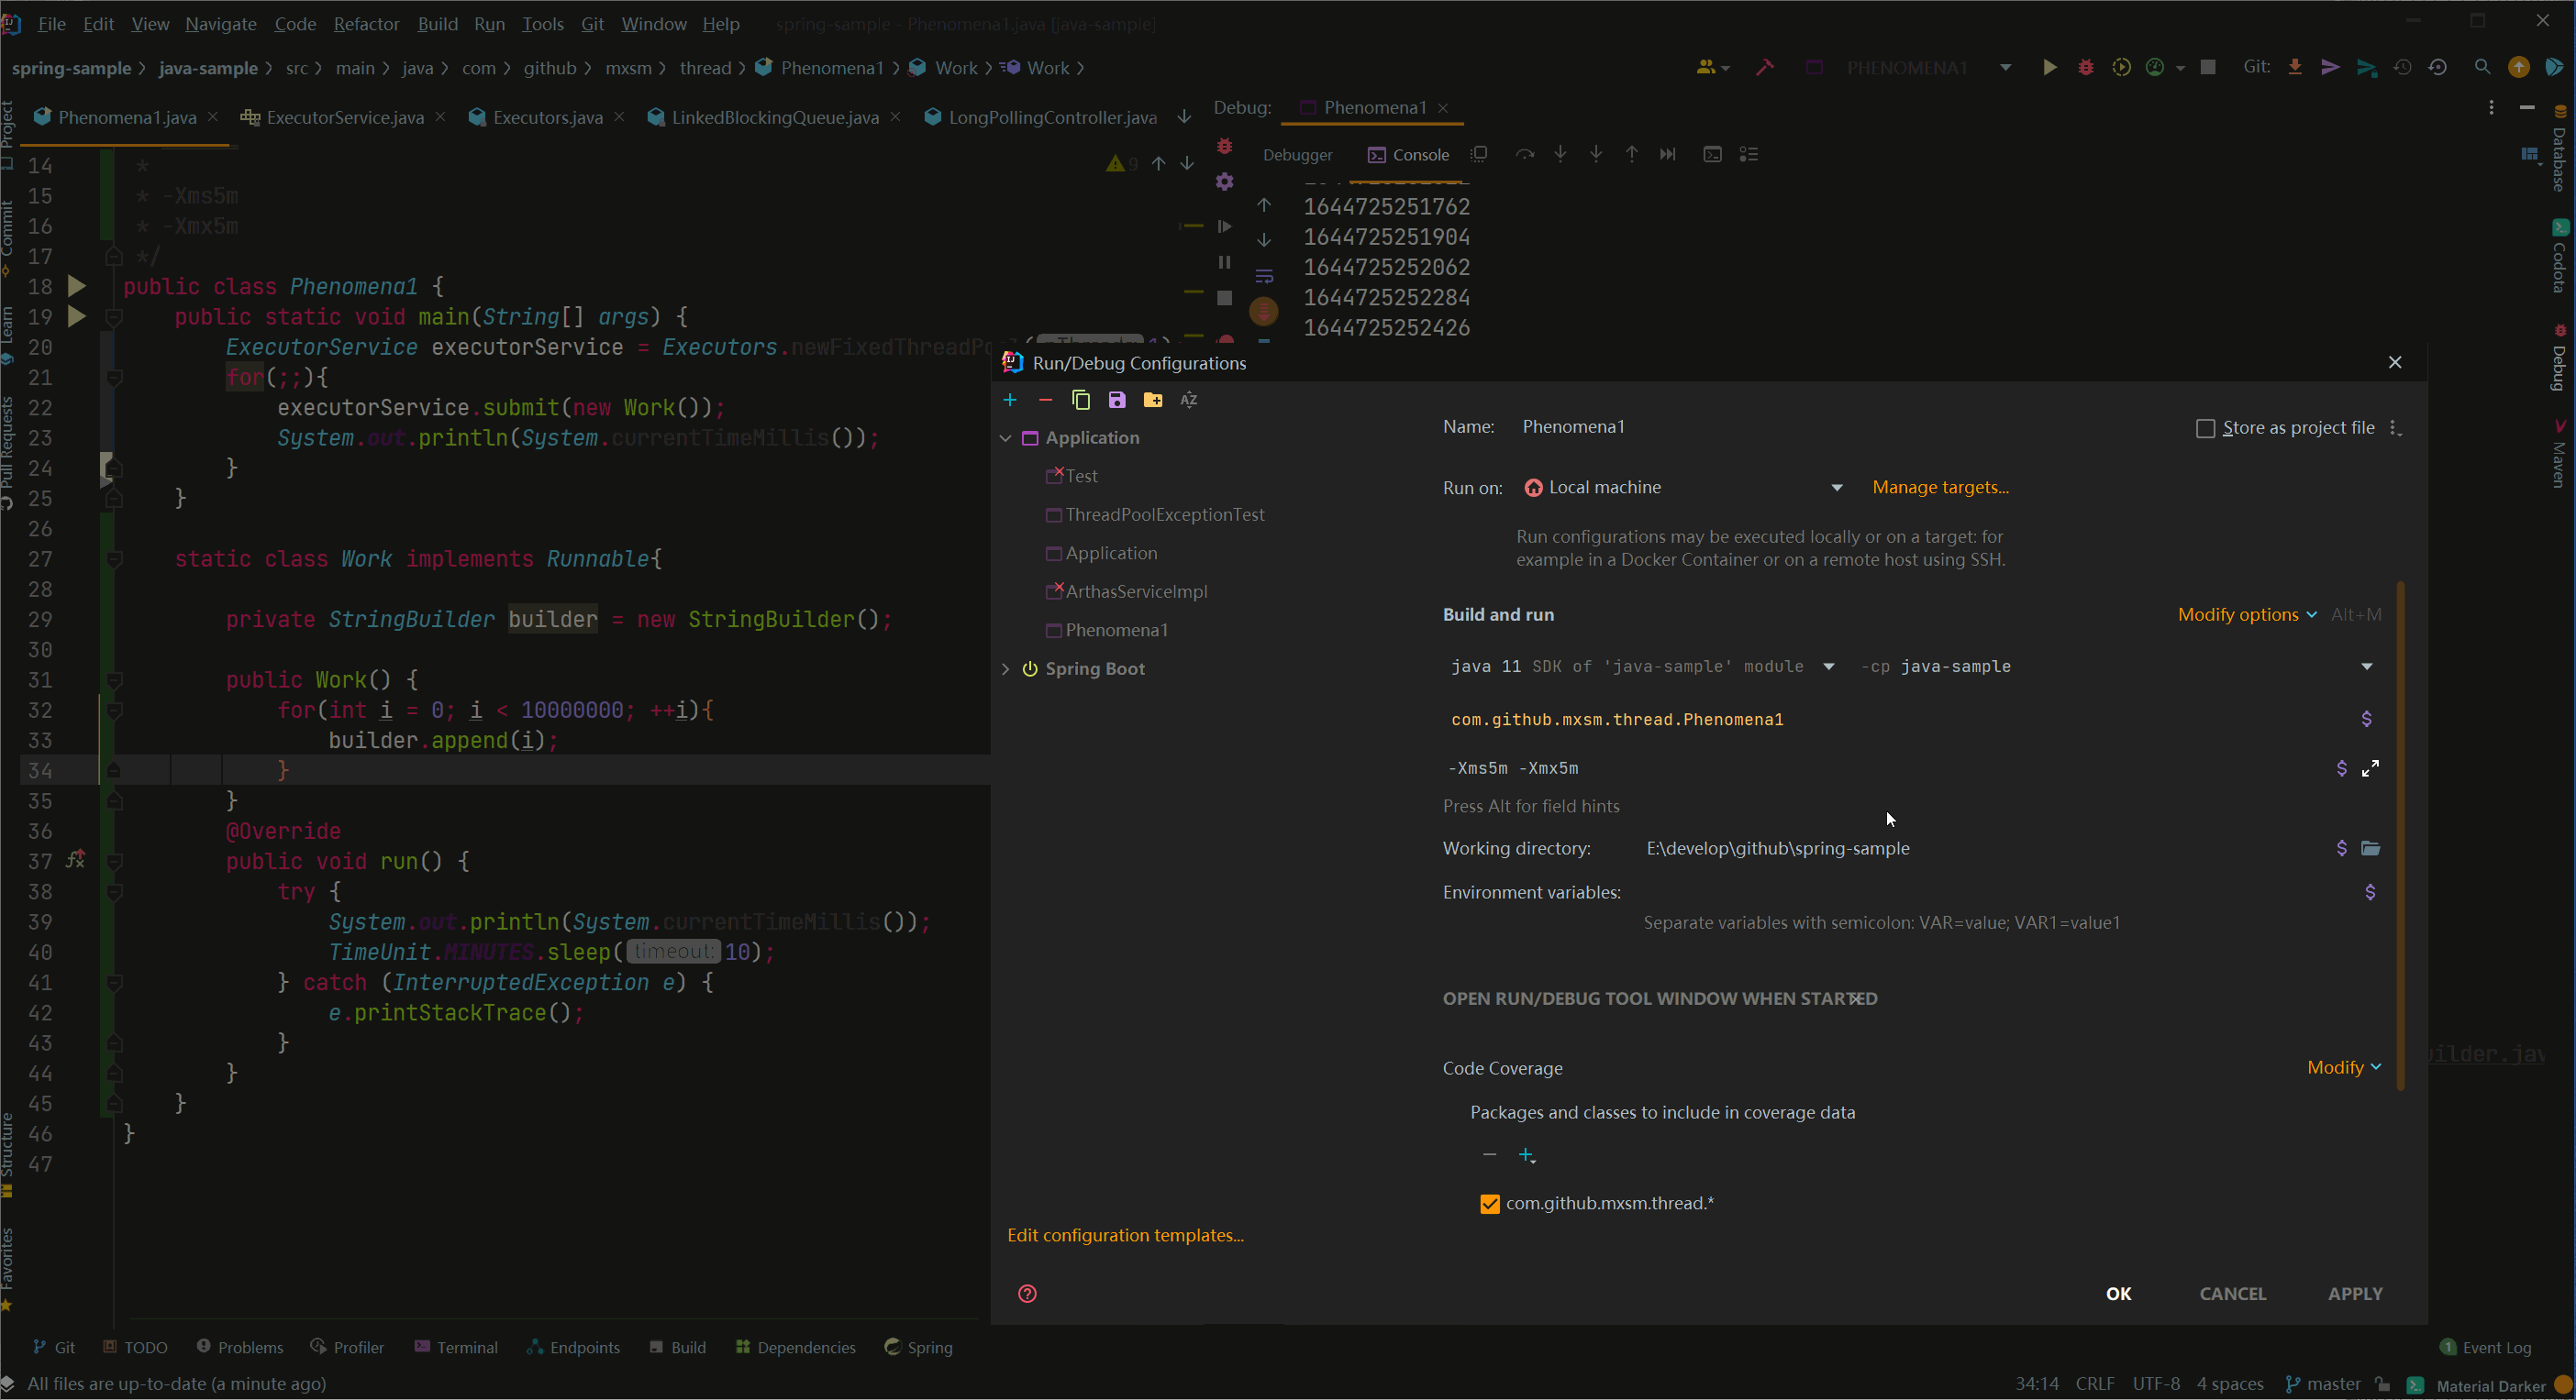Click the Manage targets link
This screenshot has width=2576, height=1400.
coord(1940,488)
